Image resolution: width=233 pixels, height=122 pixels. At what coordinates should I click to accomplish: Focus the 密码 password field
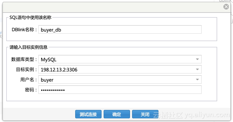click(120, 90)
